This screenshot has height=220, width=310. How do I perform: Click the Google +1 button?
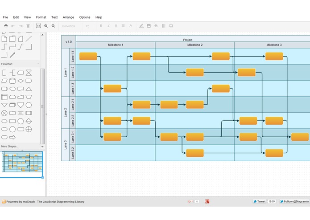pyautogui.click(x=190, y=201)
